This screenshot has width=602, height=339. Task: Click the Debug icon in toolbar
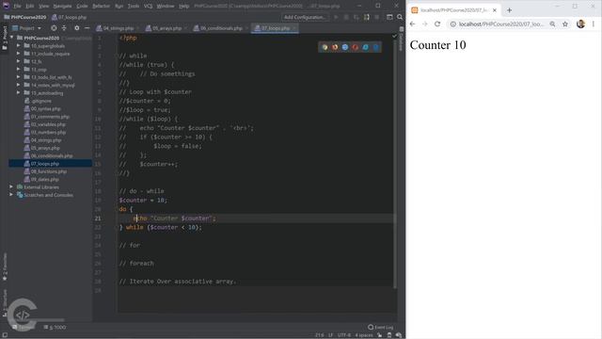pos(346,17)
